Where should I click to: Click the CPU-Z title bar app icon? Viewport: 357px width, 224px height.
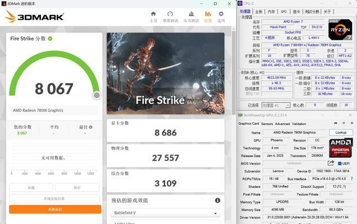pyautogui.click(x=239, y=3)
